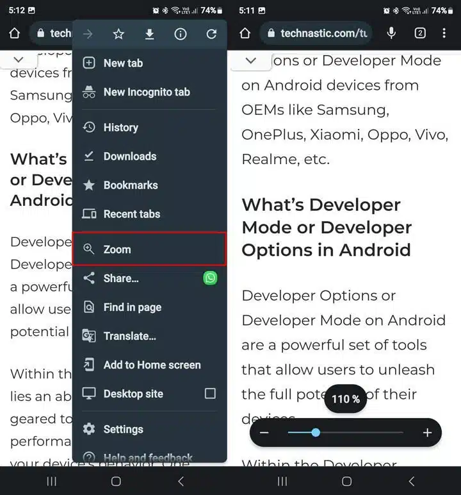Tap the lock icon in left address bar
The width and height of the screenshot is (461, 495).
41,33
